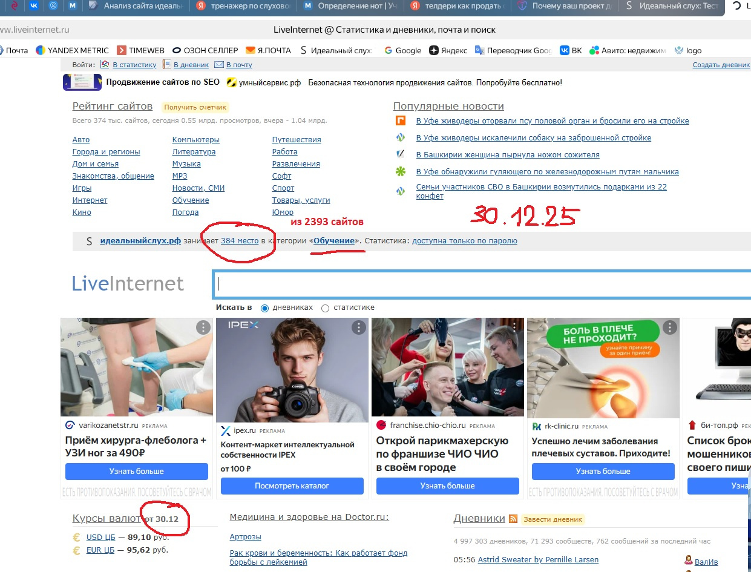Switch to tab 'Анализ сайта идеальн'
This screenshot has height=572, width=751.
136,6
